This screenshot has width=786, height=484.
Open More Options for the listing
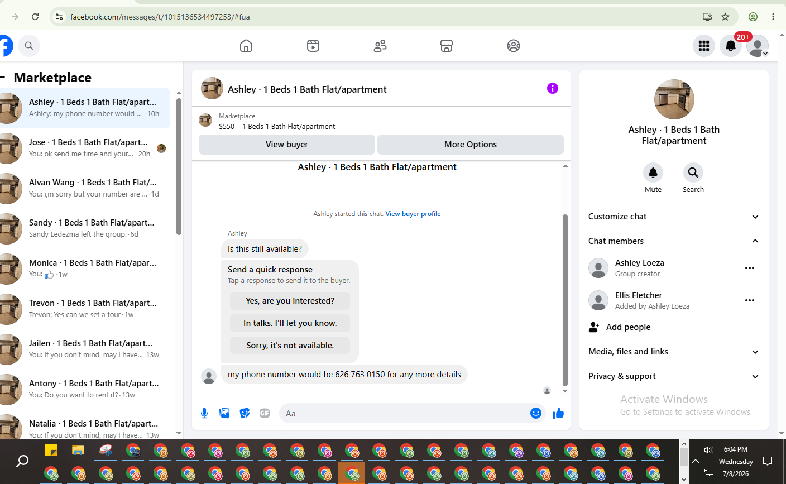tap(471, 145)
